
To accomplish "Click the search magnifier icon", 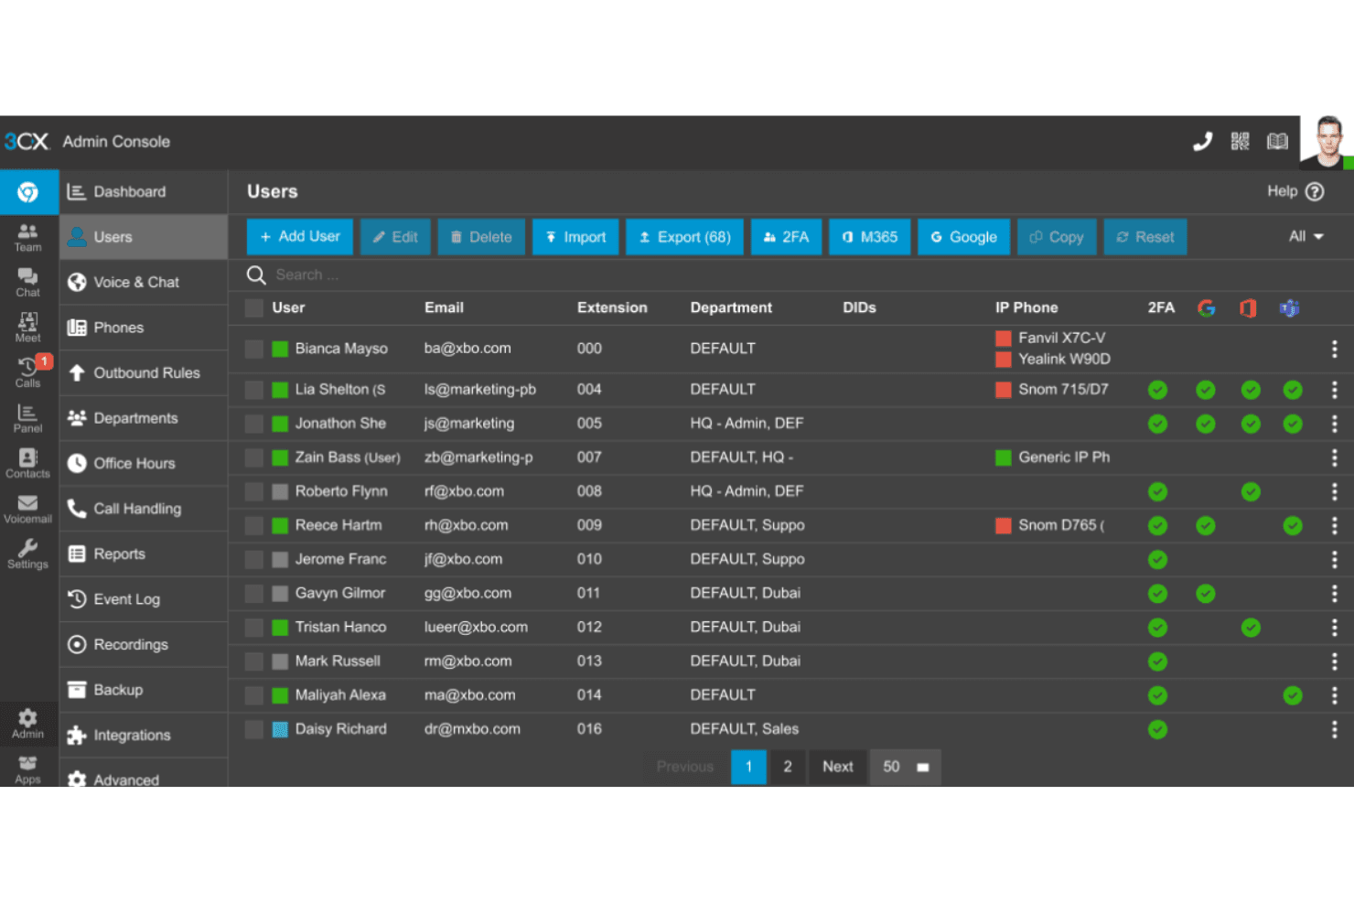I will 256,274.
